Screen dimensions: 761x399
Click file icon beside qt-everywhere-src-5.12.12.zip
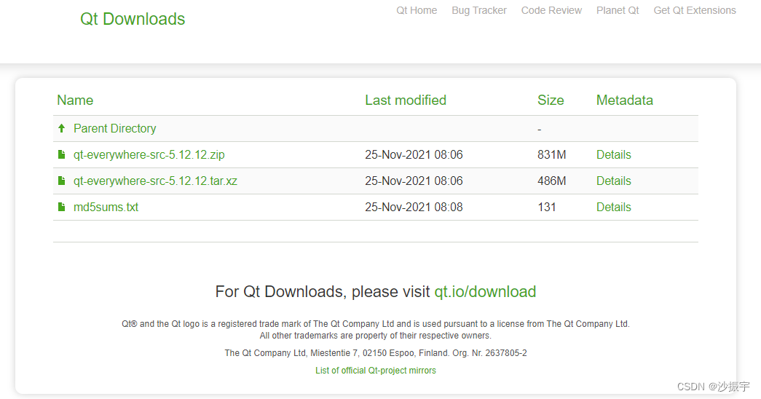tap(62, 154)
